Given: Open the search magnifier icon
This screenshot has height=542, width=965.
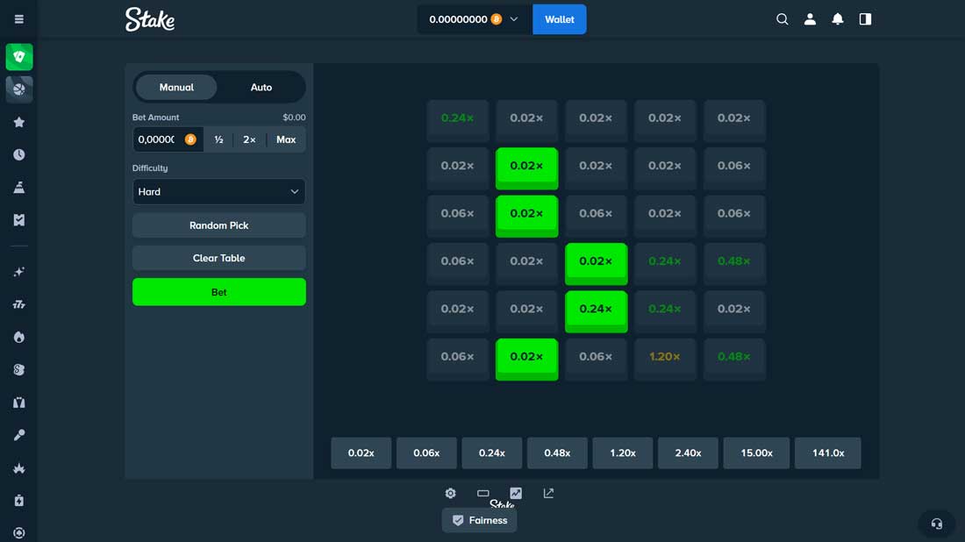Looking at the screenshot, I should [x=783, y=19].
